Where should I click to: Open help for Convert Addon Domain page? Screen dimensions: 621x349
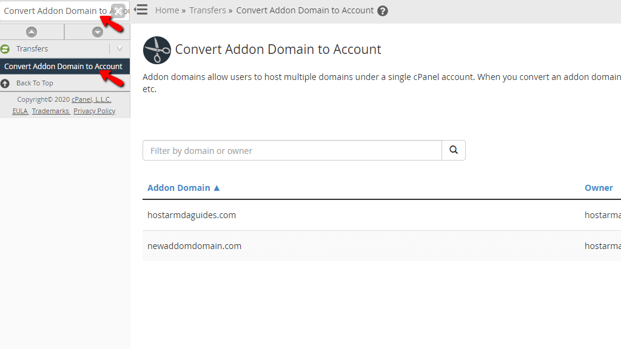[x=383, y=11]
